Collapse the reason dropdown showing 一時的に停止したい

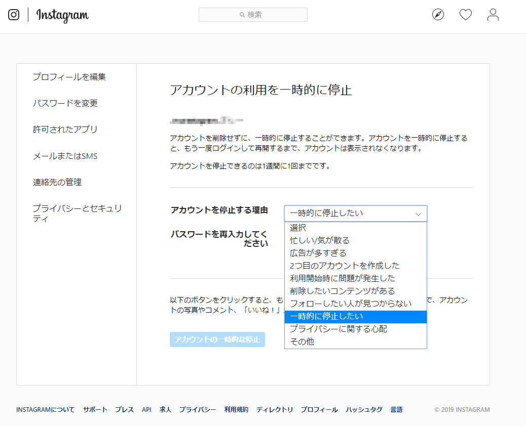click(x=356, y=214)
